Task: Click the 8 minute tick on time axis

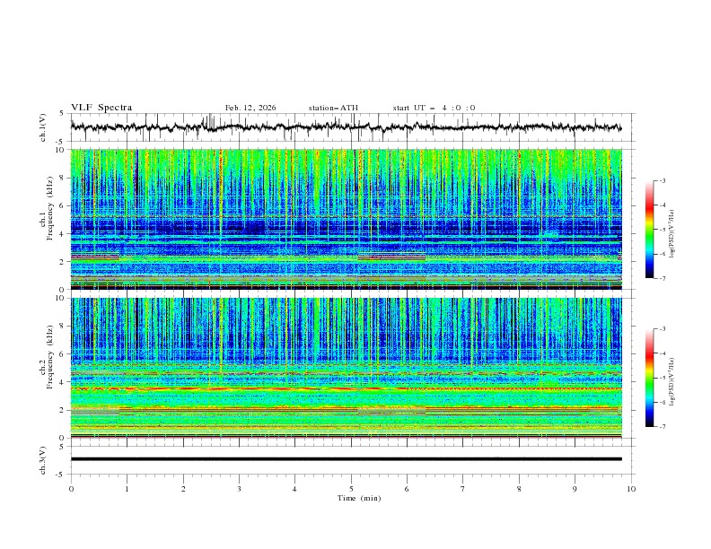Action: (519, 488)
